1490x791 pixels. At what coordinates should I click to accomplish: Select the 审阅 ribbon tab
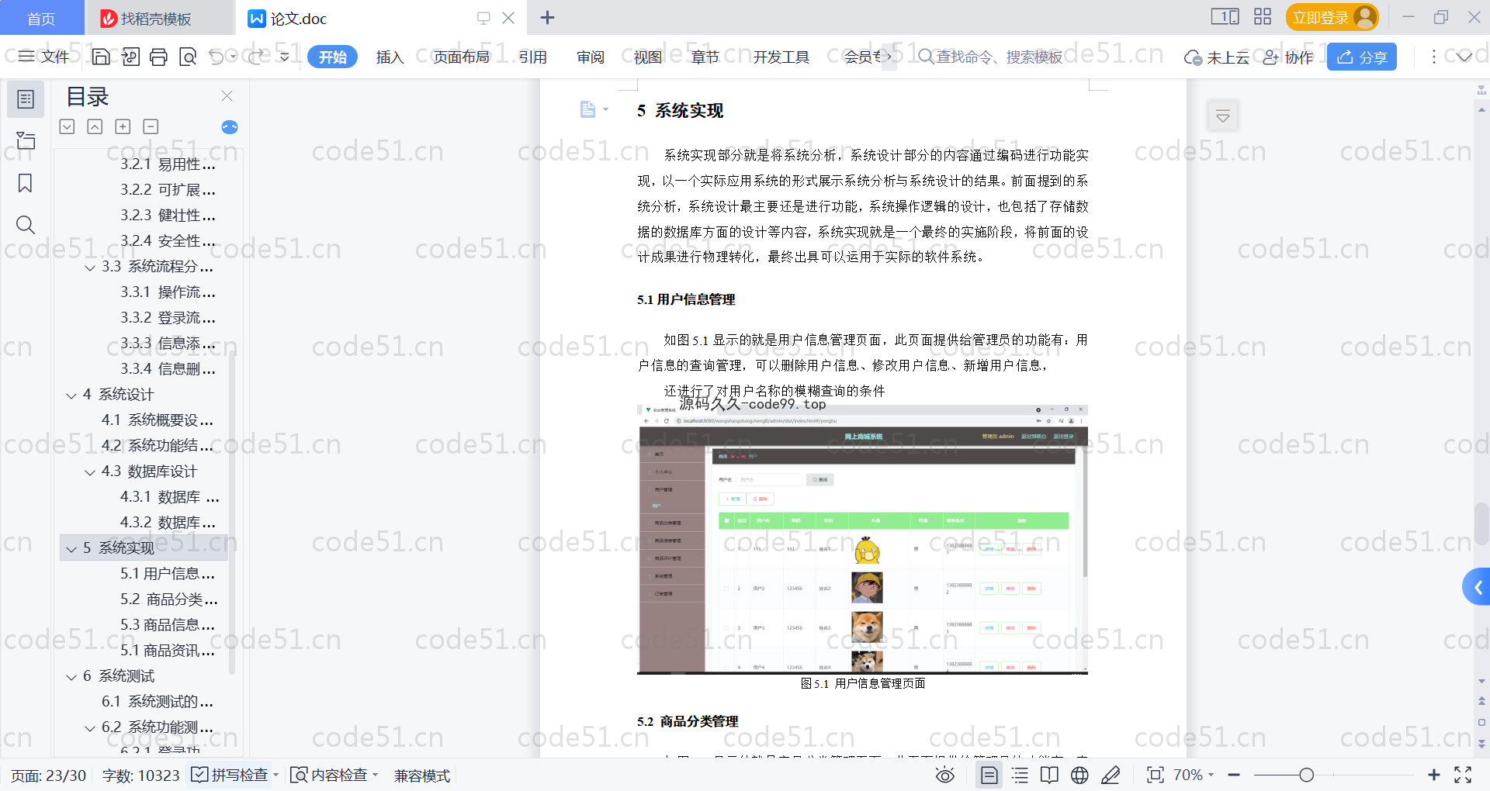coord(591,57)
